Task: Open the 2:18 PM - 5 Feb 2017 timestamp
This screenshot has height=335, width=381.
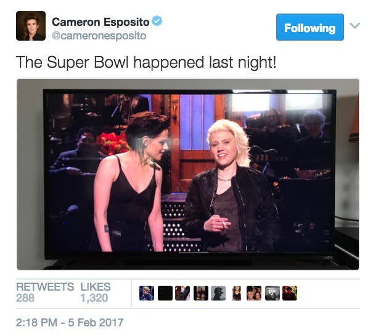Action: coord(70,323)
